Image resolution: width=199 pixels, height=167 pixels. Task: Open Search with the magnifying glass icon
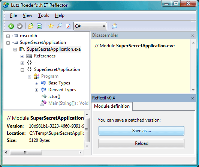coord(59,26)
